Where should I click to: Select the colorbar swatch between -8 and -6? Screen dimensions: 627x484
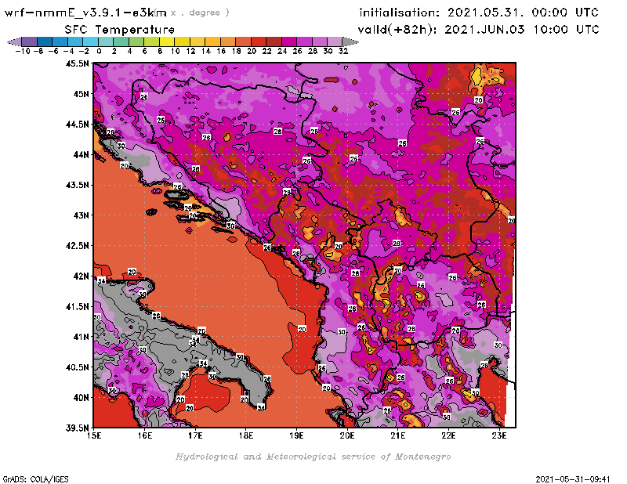pos(44,42)
